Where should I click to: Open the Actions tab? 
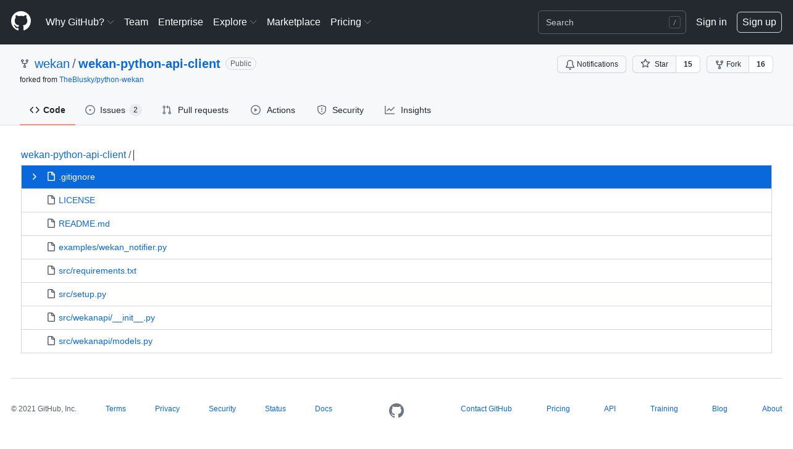(x=273, y=110)
